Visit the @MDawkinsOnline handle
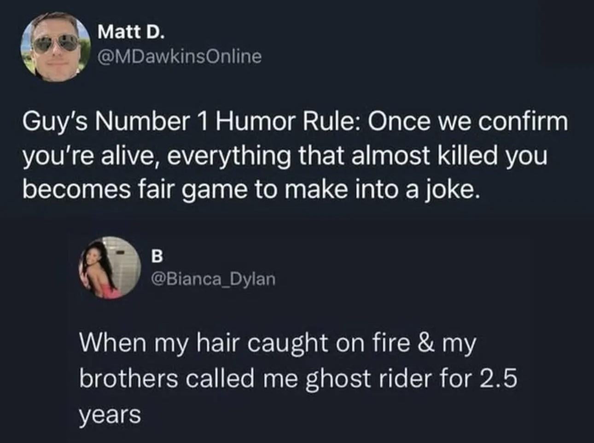This screenshot has height=443, width=594. point(180,56)
